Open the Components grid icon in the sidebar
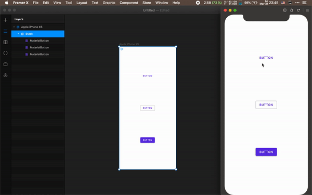 coord(6,42)
